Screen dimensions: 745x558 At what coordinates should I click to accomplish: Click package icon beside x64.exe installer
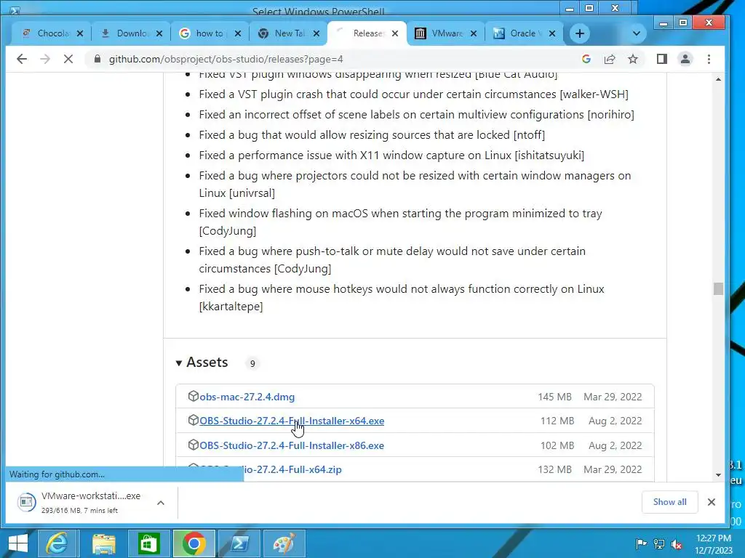click(x=193, y=420)
